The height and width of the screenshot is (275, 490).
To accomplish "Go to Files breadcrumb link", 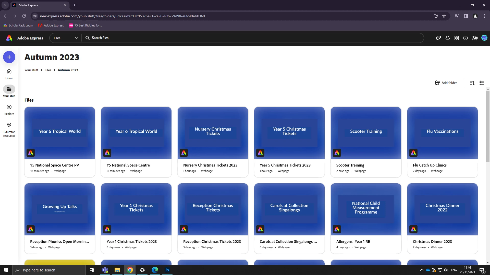I will coord(48,70).
